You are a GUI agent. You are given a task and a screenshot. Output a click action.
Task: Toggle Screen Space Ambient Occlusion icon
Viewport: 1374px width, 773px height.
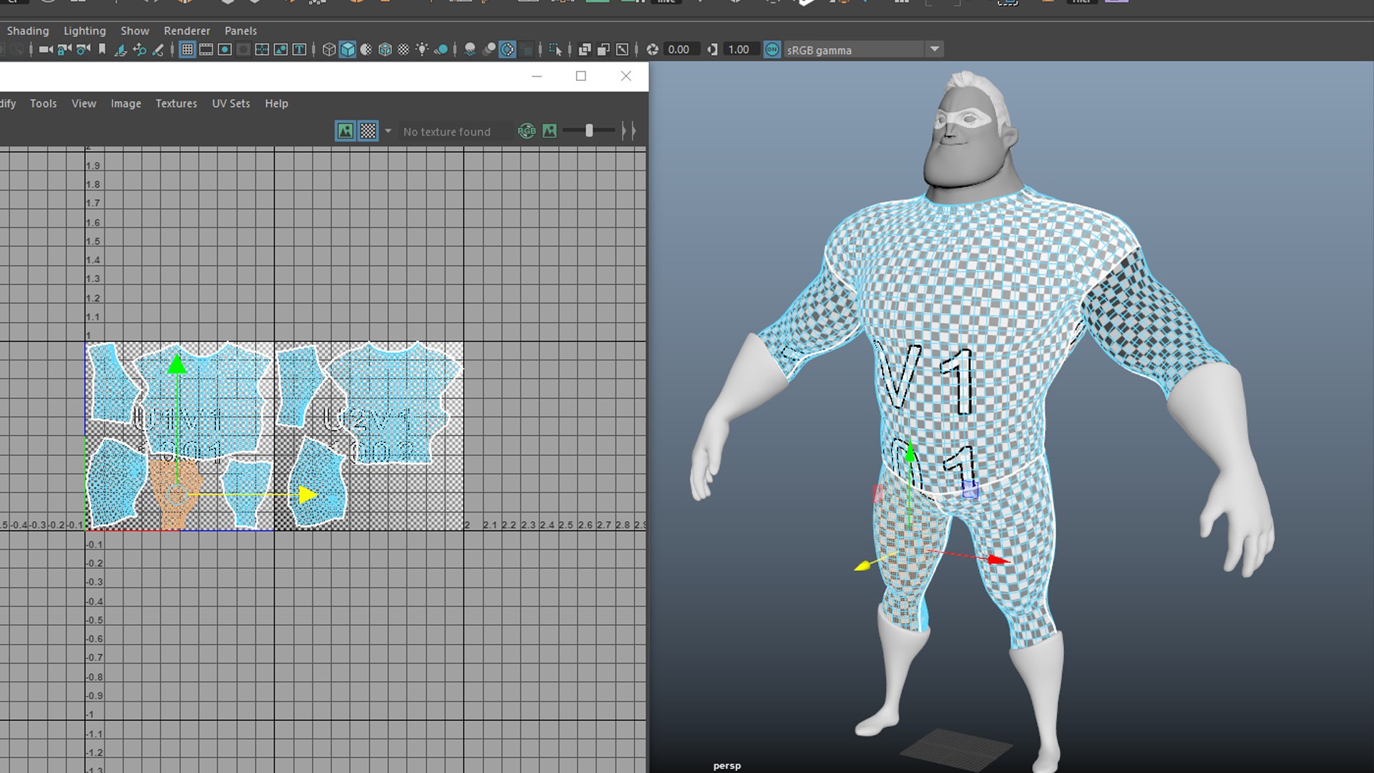470,49
